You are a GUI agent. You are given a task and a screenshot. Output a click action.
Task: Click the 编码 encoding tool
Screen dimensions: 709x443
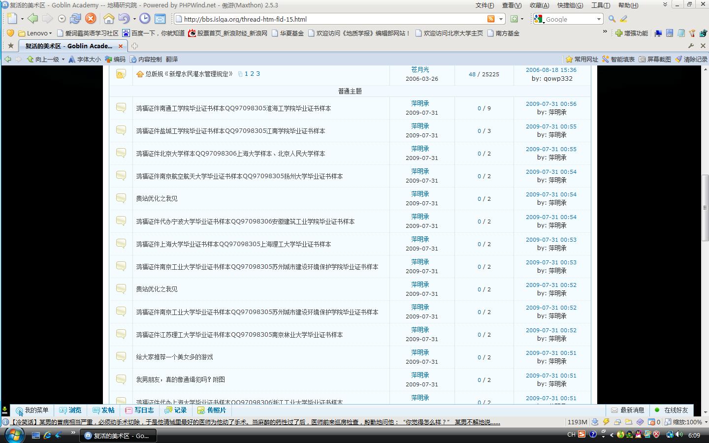click(x=115, y=59)
